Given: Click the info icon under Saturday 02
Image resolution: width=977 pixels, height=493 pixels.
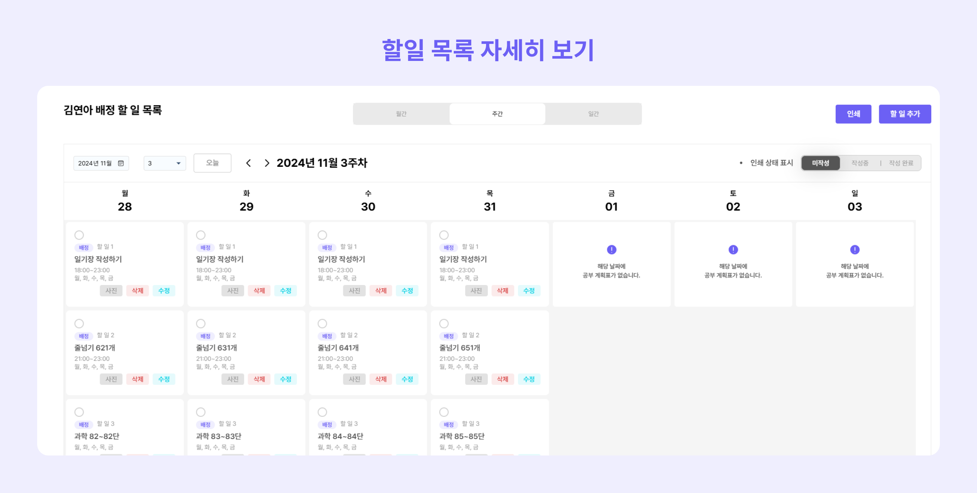Looking at the screenshot, I should 733,249.
